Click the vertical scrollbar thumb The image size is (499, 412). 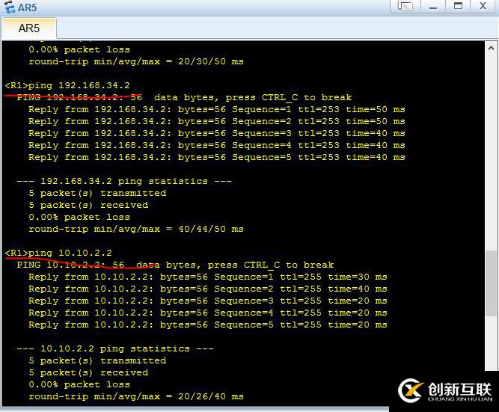pos(491,283)
